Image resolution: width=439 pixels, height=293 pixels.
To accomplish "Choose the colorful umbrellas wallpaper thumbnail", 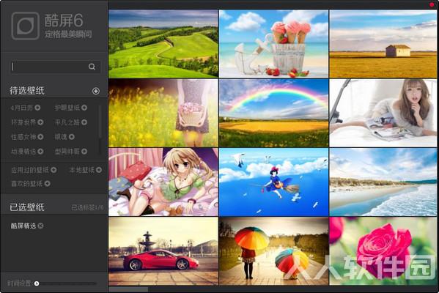I will pos(273,251).
